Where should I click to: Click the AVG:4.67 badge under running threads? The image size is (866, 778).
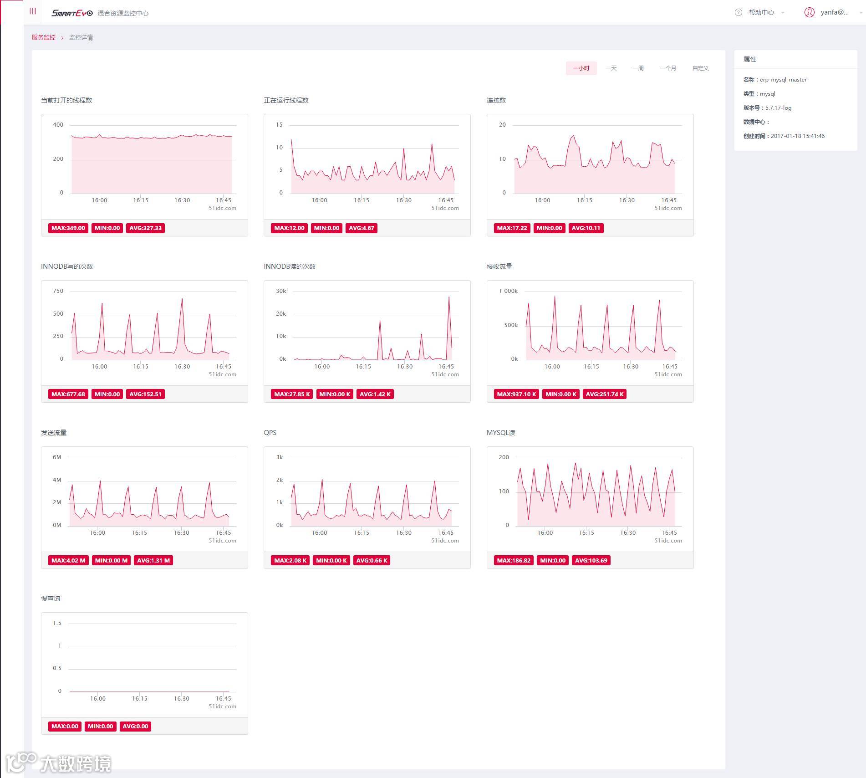click(362, 228)
